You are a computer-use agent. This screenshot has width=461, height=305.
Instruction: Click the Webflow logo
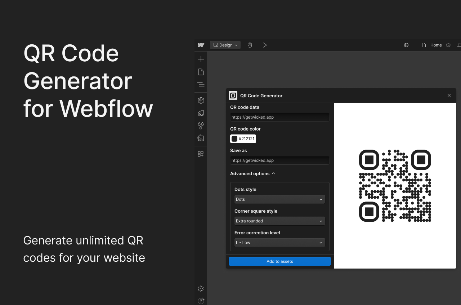point(201,45)
